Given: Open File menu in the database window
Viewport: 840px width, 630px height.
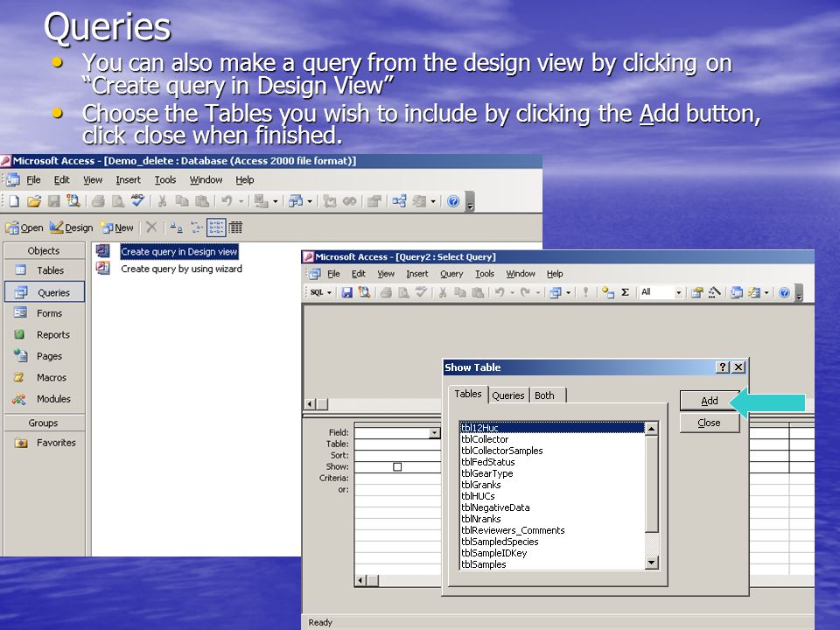Looking at the screenshot, I should click(34, 180).
